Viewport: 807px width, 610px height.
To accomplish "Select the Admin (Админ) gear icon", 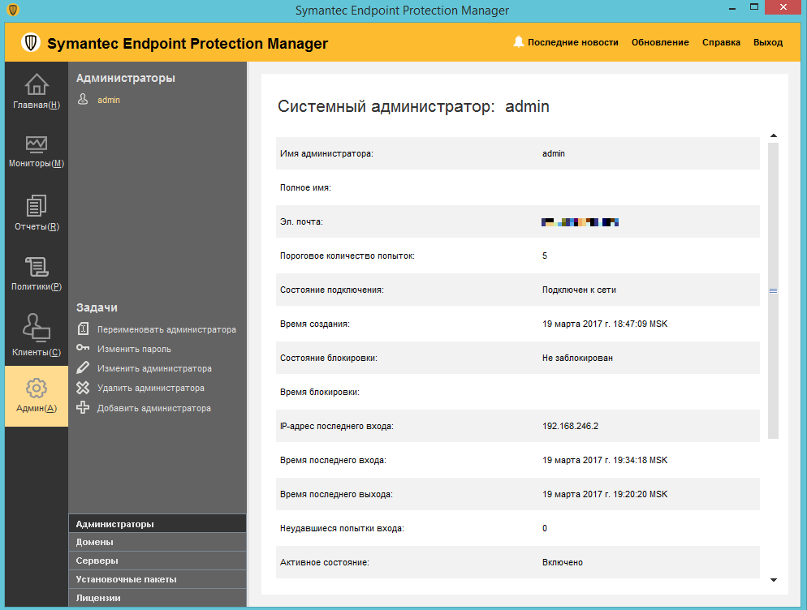I will pos(37,388).
